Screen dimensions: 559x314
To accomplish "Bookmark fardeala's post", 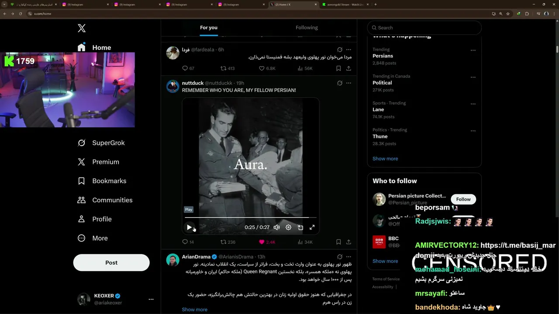I will [x=338, y=68].
